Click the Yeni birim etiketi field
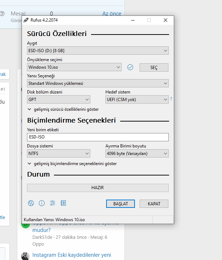 (x=98, y=137)
